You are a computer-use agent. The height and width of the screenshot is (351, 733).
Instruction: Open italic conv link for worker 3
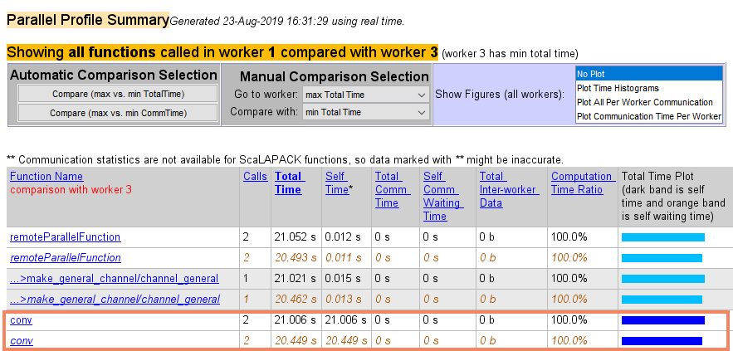coord(21,340)
